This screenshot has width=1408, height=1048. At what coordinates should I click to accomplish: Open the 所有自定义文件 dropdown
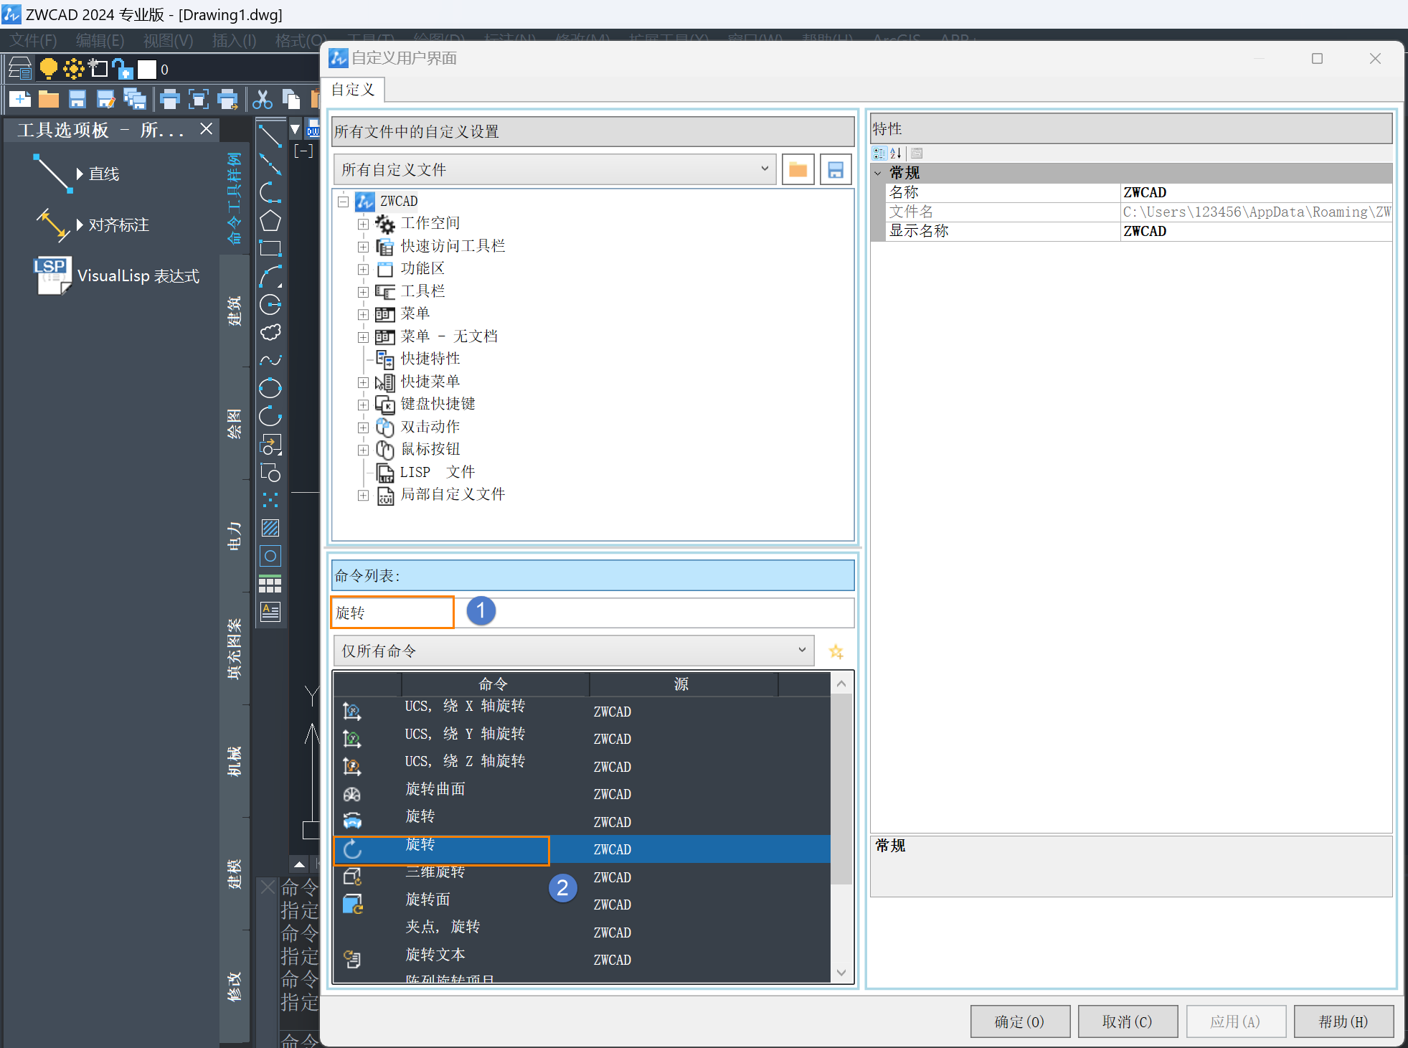click(x=554, y=170)
